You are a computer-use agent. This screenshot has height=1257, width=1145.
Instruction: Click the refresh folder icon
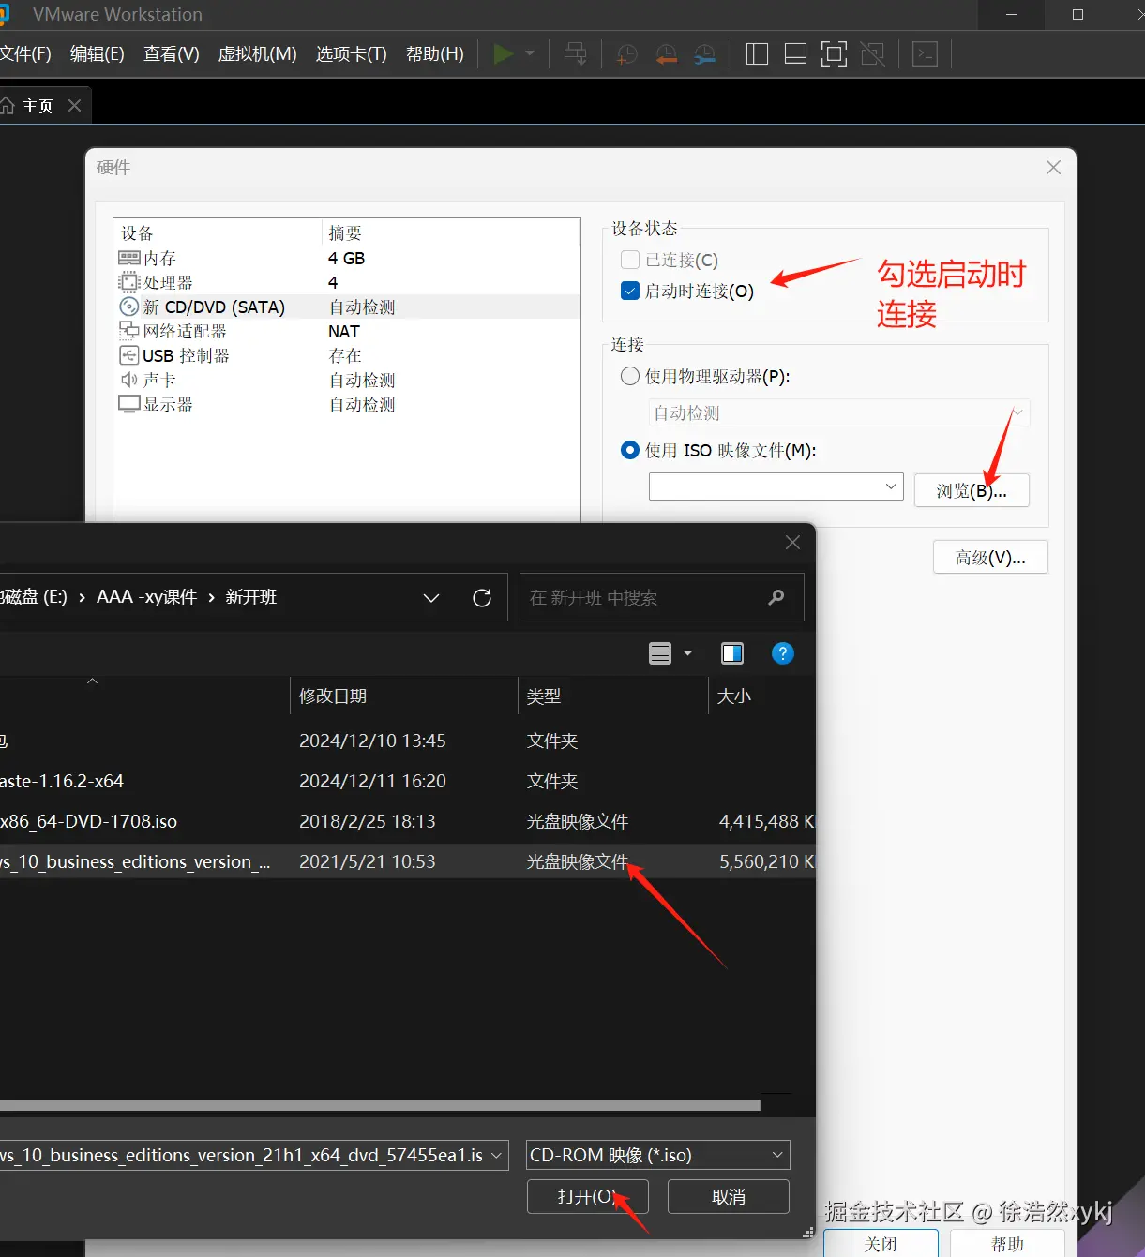coord(482,598)
